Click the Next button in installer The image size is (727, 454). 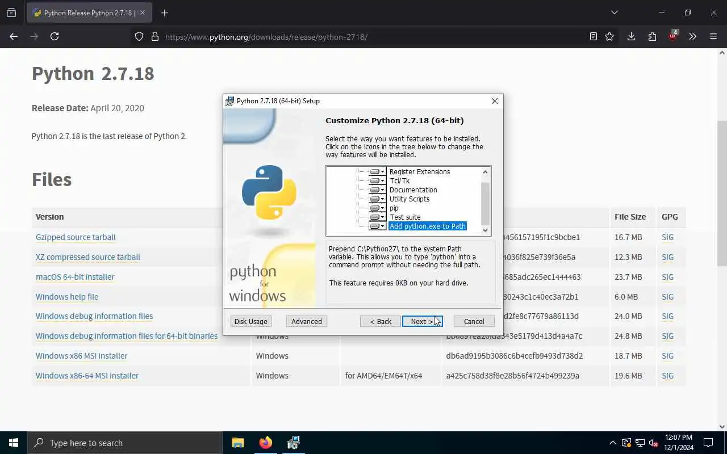[x=422, y=321]
